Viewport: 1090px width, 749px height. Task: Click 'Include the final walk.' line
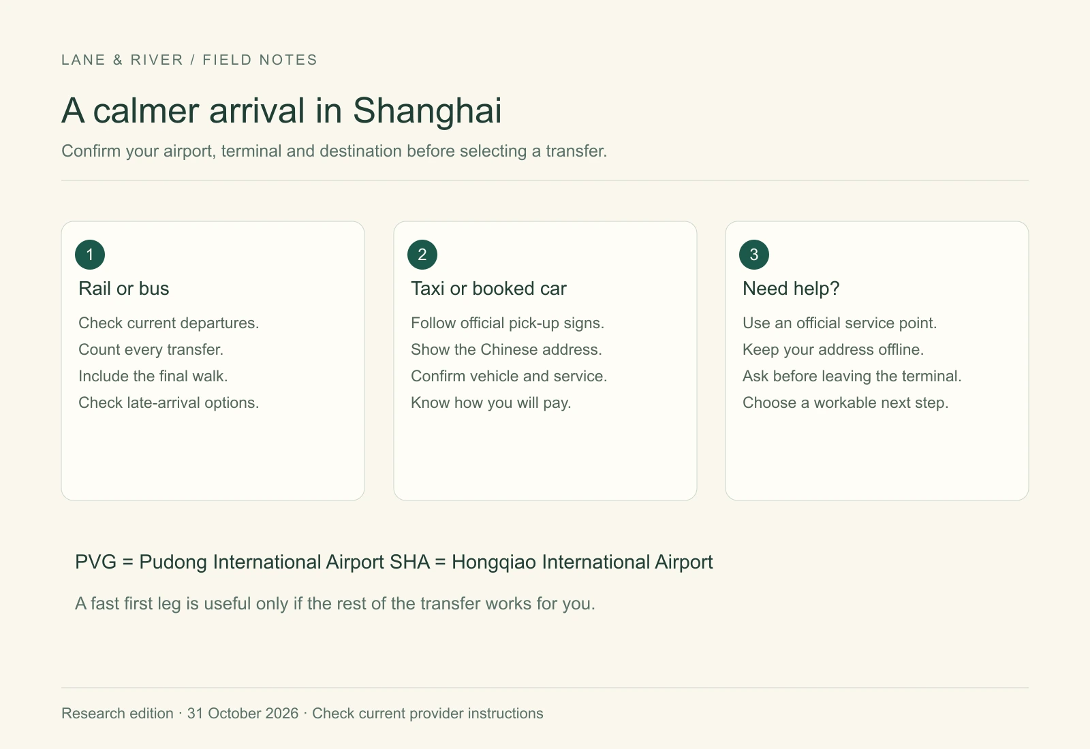pos(153,376)
